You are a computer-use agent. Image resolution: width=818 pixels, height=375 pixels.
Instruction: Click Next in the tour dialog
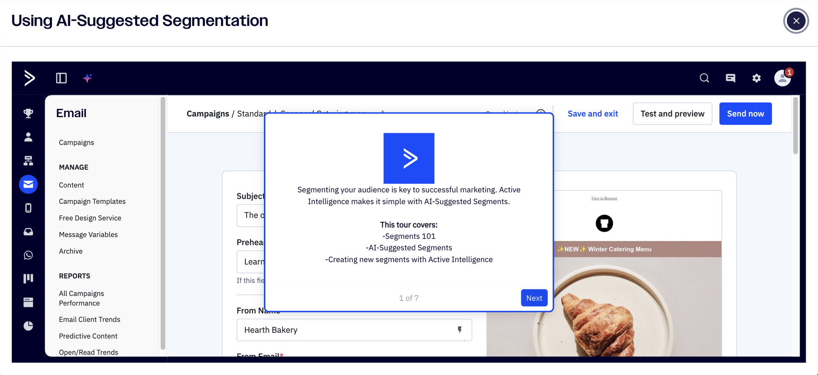534,298
